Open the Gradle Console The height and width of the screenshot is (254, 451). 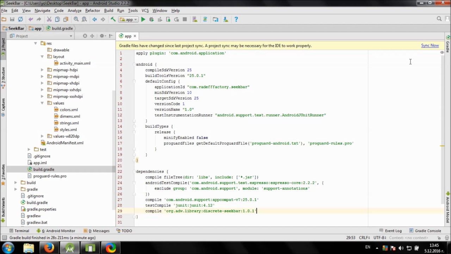(425, 231)
